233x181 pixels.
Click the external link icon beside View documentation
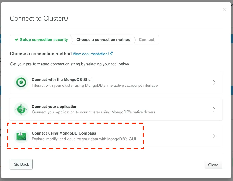[x=110, y=54]
